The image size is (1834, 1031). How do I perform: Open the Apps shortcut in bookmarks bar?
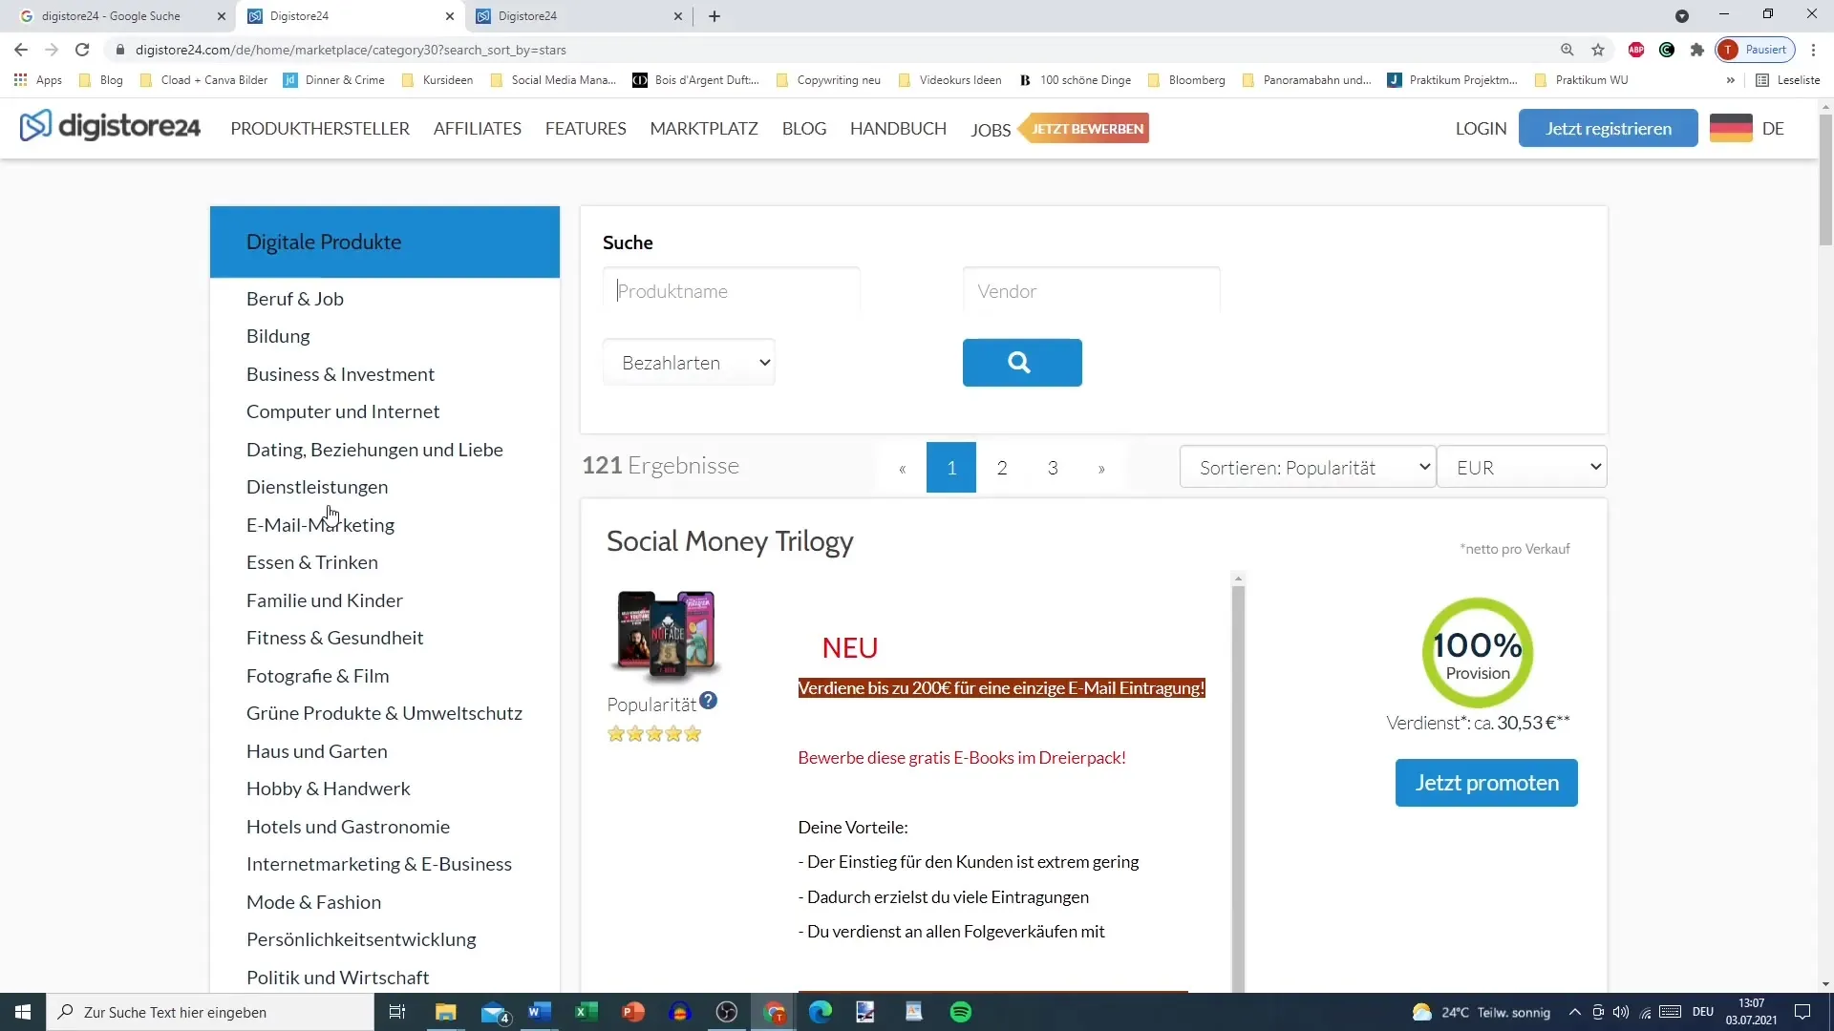pos(38,80)
